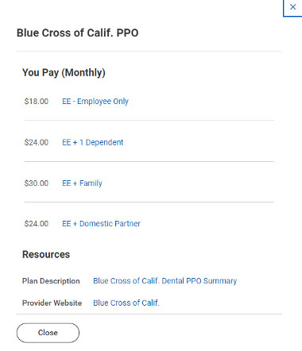Click the divider below the Employee Only row
Image resolution: width=302 pixels, height=351 pixels.
pos(149,120)
